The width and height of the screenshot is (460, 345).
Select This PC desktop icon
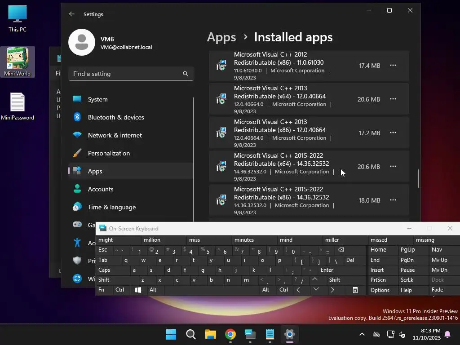18,18
